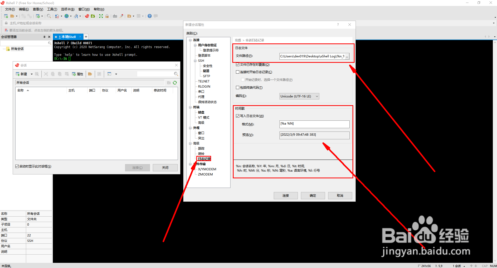Open dropdown arrow next to 新建
Viewport: 497px width, 268px height.
32,74
